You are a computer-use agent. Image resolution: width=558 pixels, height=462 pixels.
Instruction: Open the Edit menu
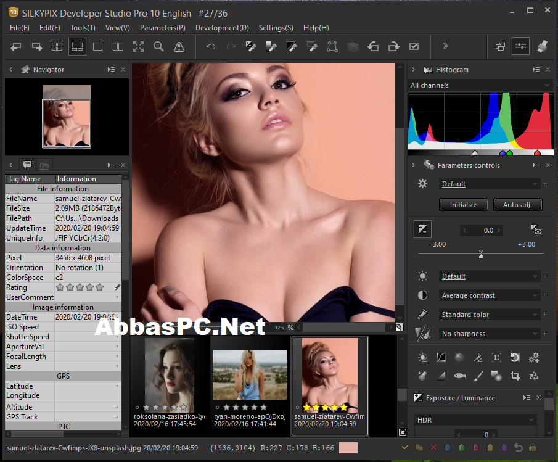coord(49,27)
